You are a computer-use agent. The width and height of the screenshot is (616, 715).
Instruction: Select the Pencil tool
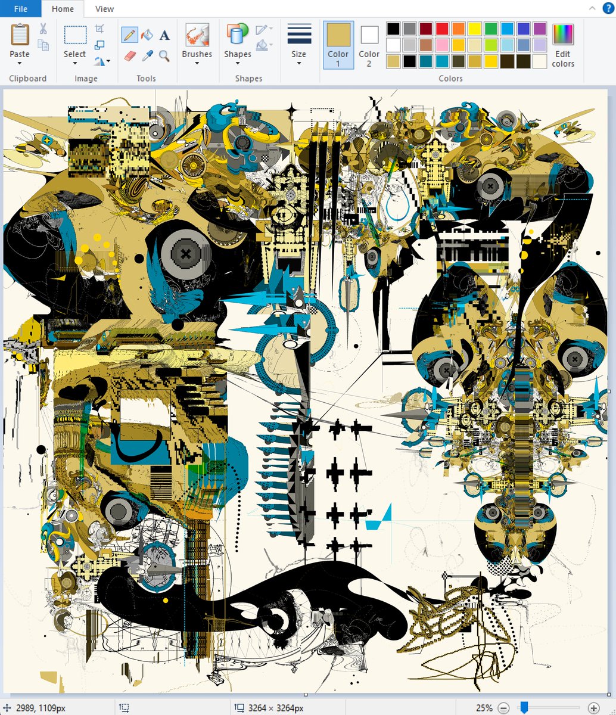coord(130,35)
